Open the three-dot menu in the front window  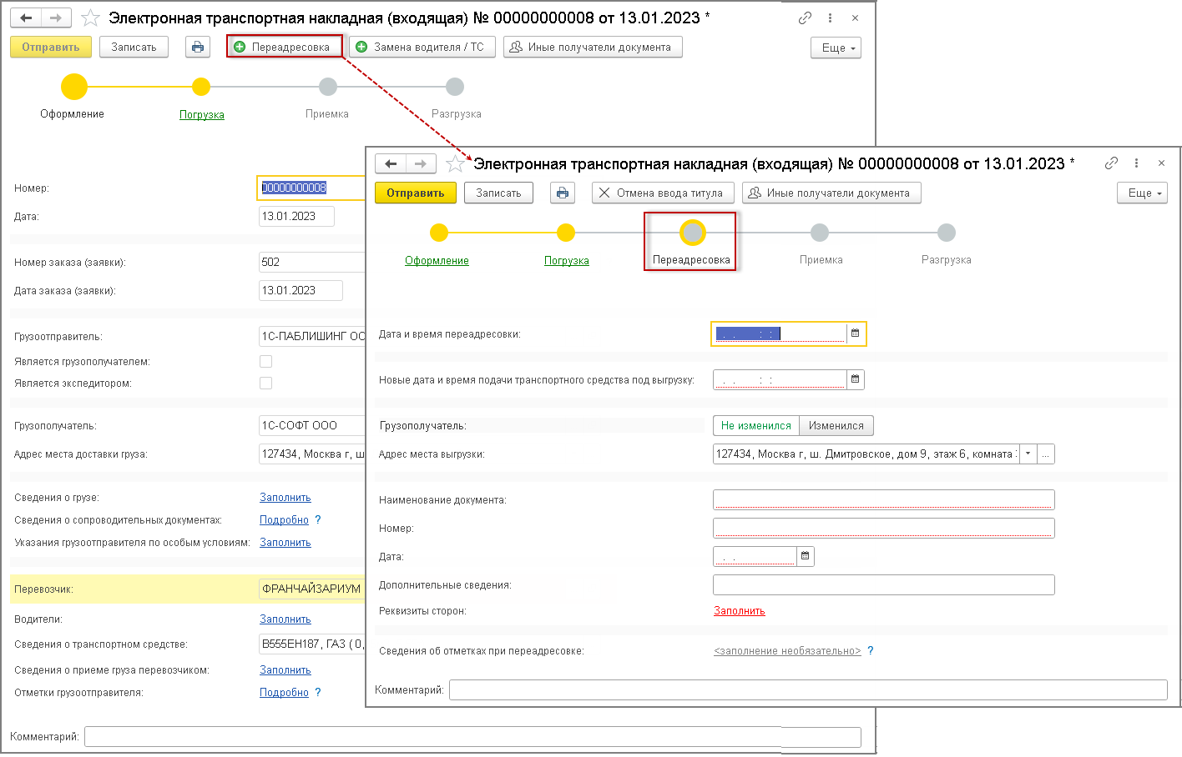[x=1136, y=163]
